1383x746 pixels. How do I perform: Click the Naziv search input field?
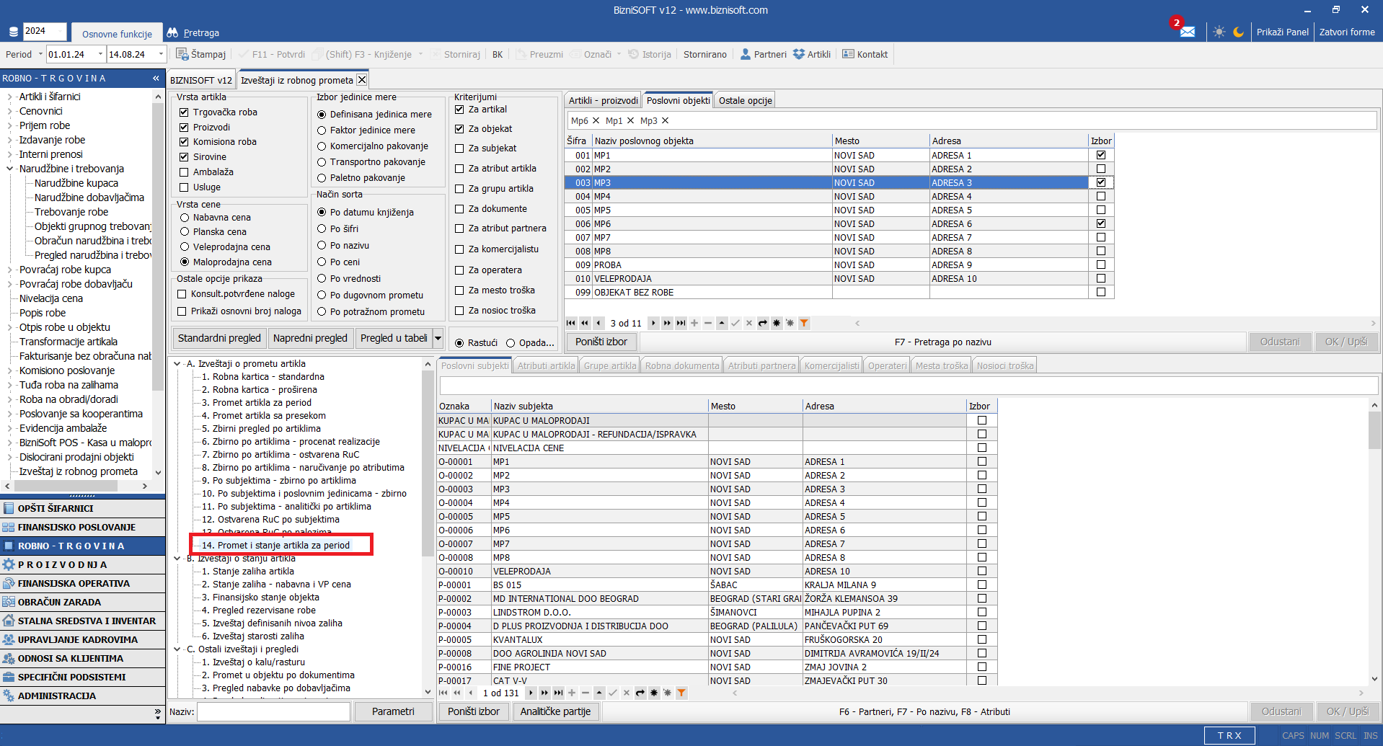[x=273, y=711]
